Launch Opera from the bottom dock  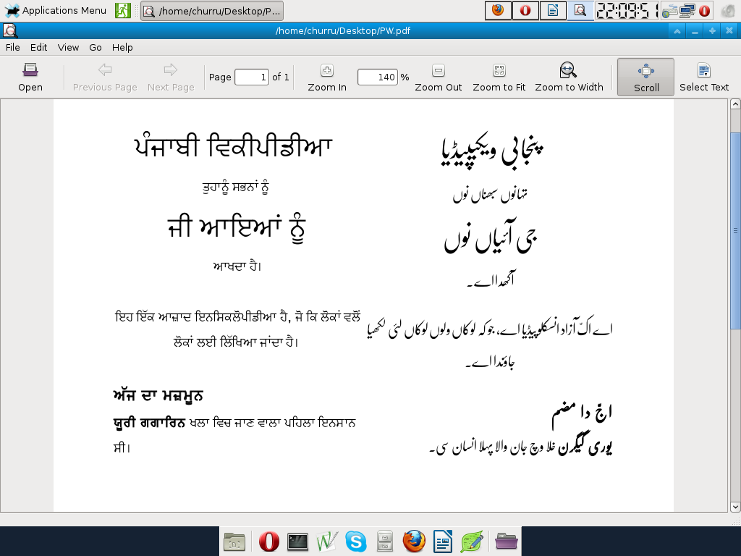(x=269, y=542)
